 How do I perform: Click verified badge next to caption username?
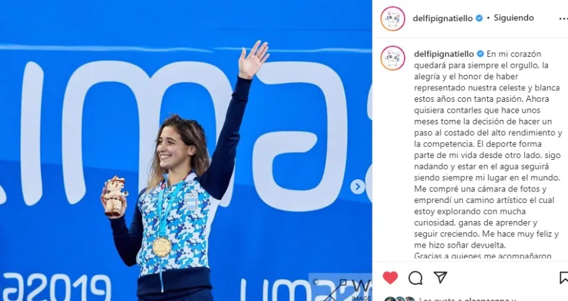tap(480, 54)
